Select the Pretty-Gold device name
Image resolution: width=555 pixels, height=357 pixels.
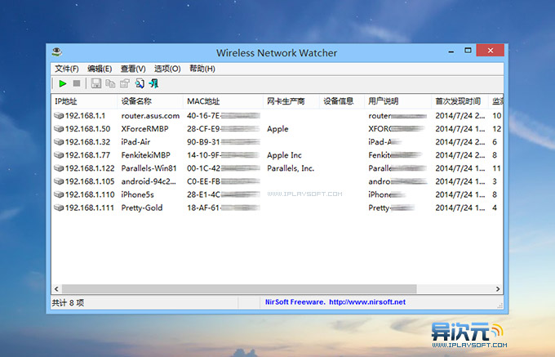[x=142, y=208]
